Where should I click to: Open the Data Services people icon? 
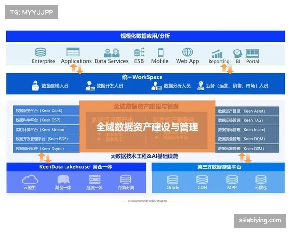click(112, 52)
